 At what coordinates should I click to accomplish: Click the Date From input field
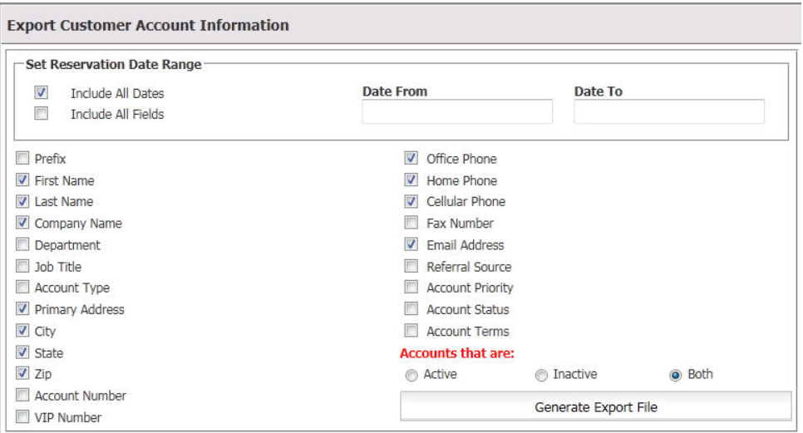click(x=457, y=112)
